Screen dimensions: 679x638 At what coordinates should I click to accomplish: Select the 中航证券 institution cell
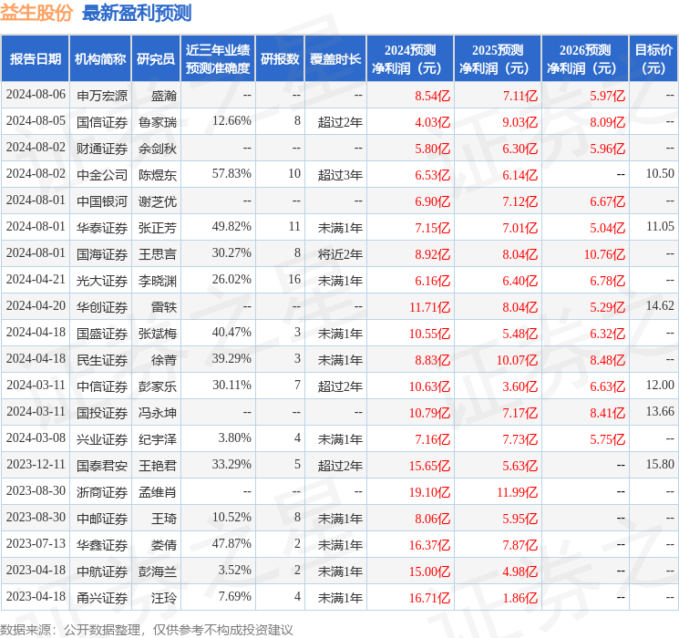(x=102, y=571)
